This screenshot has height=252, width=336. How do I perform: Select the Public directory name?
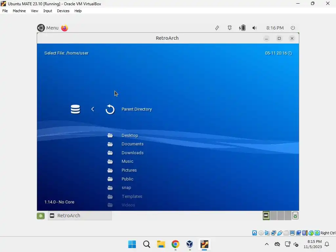coord(127,179)
